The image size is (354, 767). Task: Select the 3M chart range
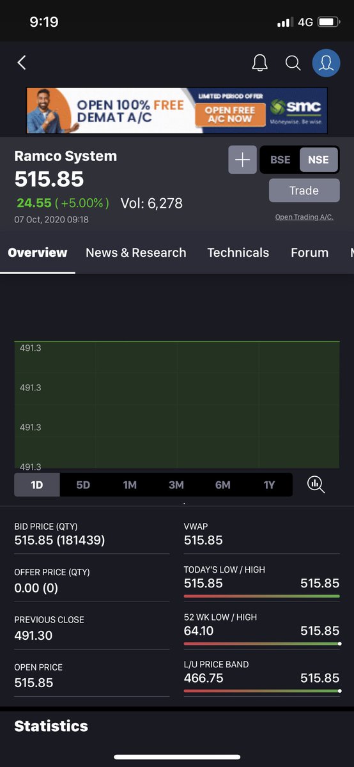(176, 485)
